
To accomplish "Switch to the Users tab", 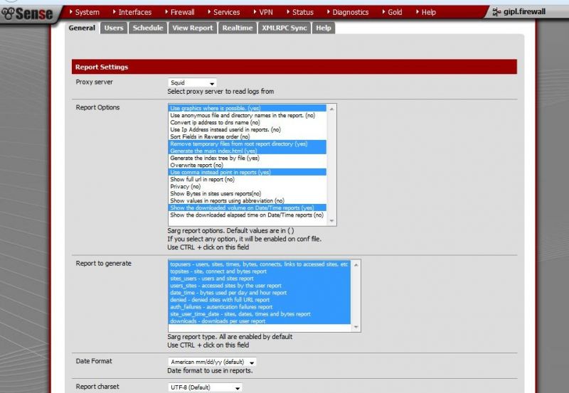I will (x=114, y=28).
